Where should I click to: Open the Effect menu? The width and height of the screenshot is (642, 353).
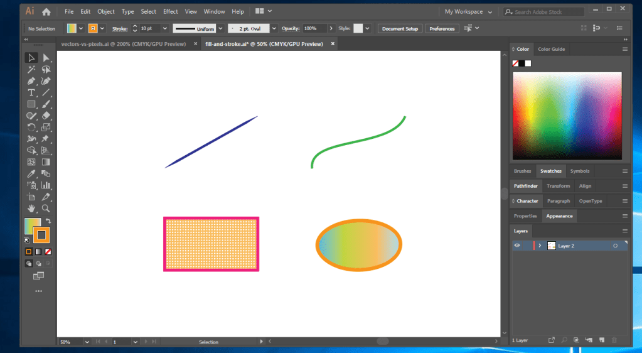170,11
